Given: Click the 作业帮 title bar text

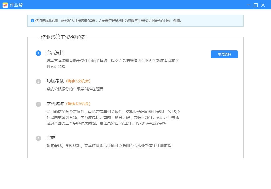Looking at the screenshot, I should tap(16, 5).
